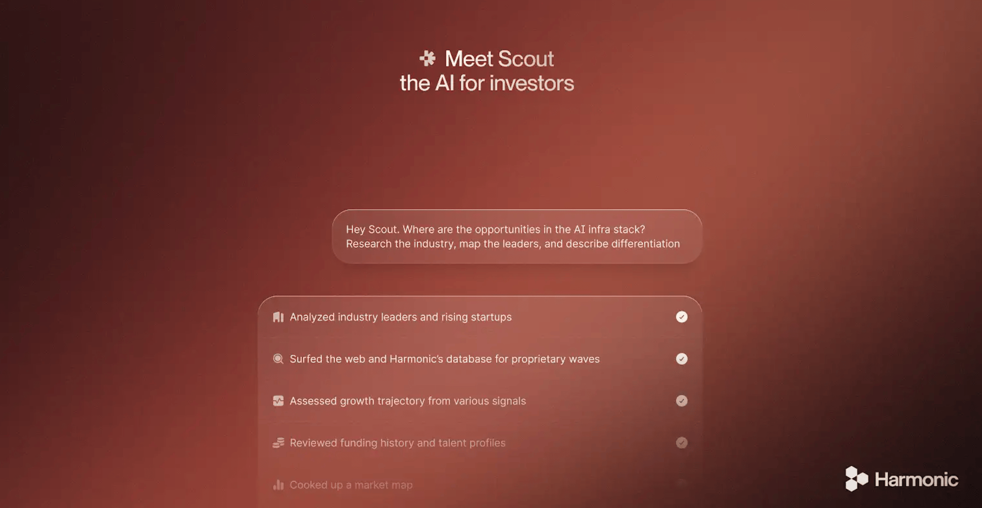Viewport: 982px width, 508px height.
Task: Click the Scout asterisk logo icon
Action: [427, 59]
